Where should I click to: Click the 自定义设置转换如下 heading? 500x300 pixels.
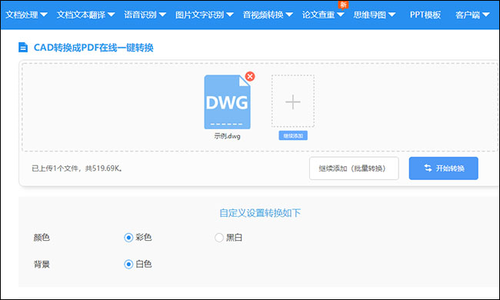click(x=260, y=212)
